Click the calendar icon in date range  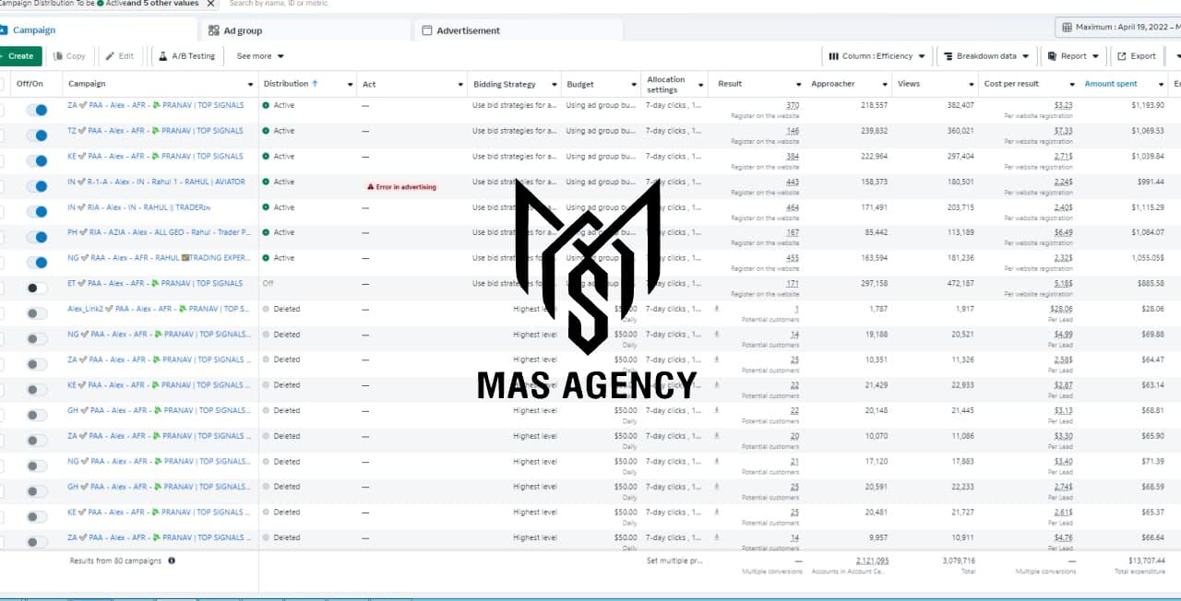[1067, 28]
